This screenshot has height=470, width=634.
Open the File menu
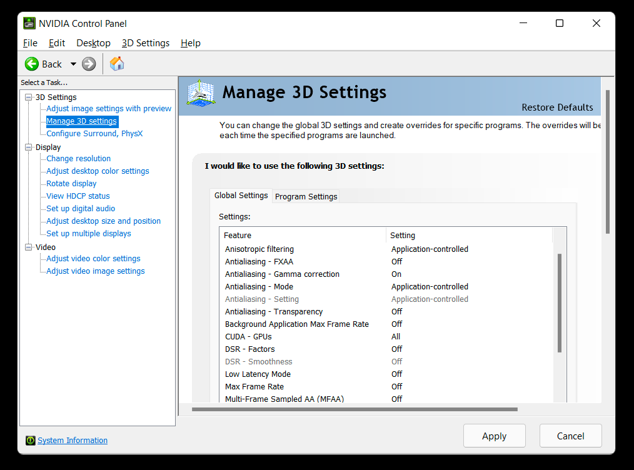[x=30, y=43]
